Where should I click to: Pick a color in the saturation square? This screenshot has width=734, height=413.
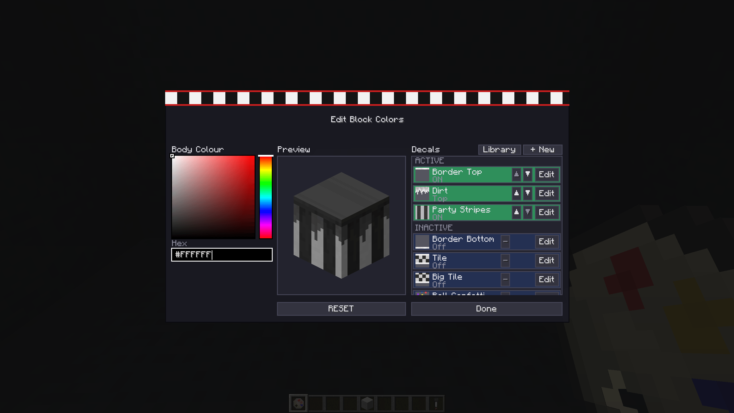pos(213,197)
